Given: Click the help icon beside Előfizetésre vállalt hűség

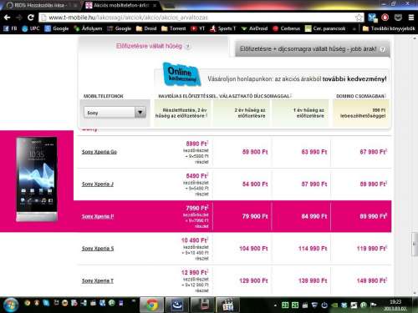Looking at the screenshot, I should (188, 47).
